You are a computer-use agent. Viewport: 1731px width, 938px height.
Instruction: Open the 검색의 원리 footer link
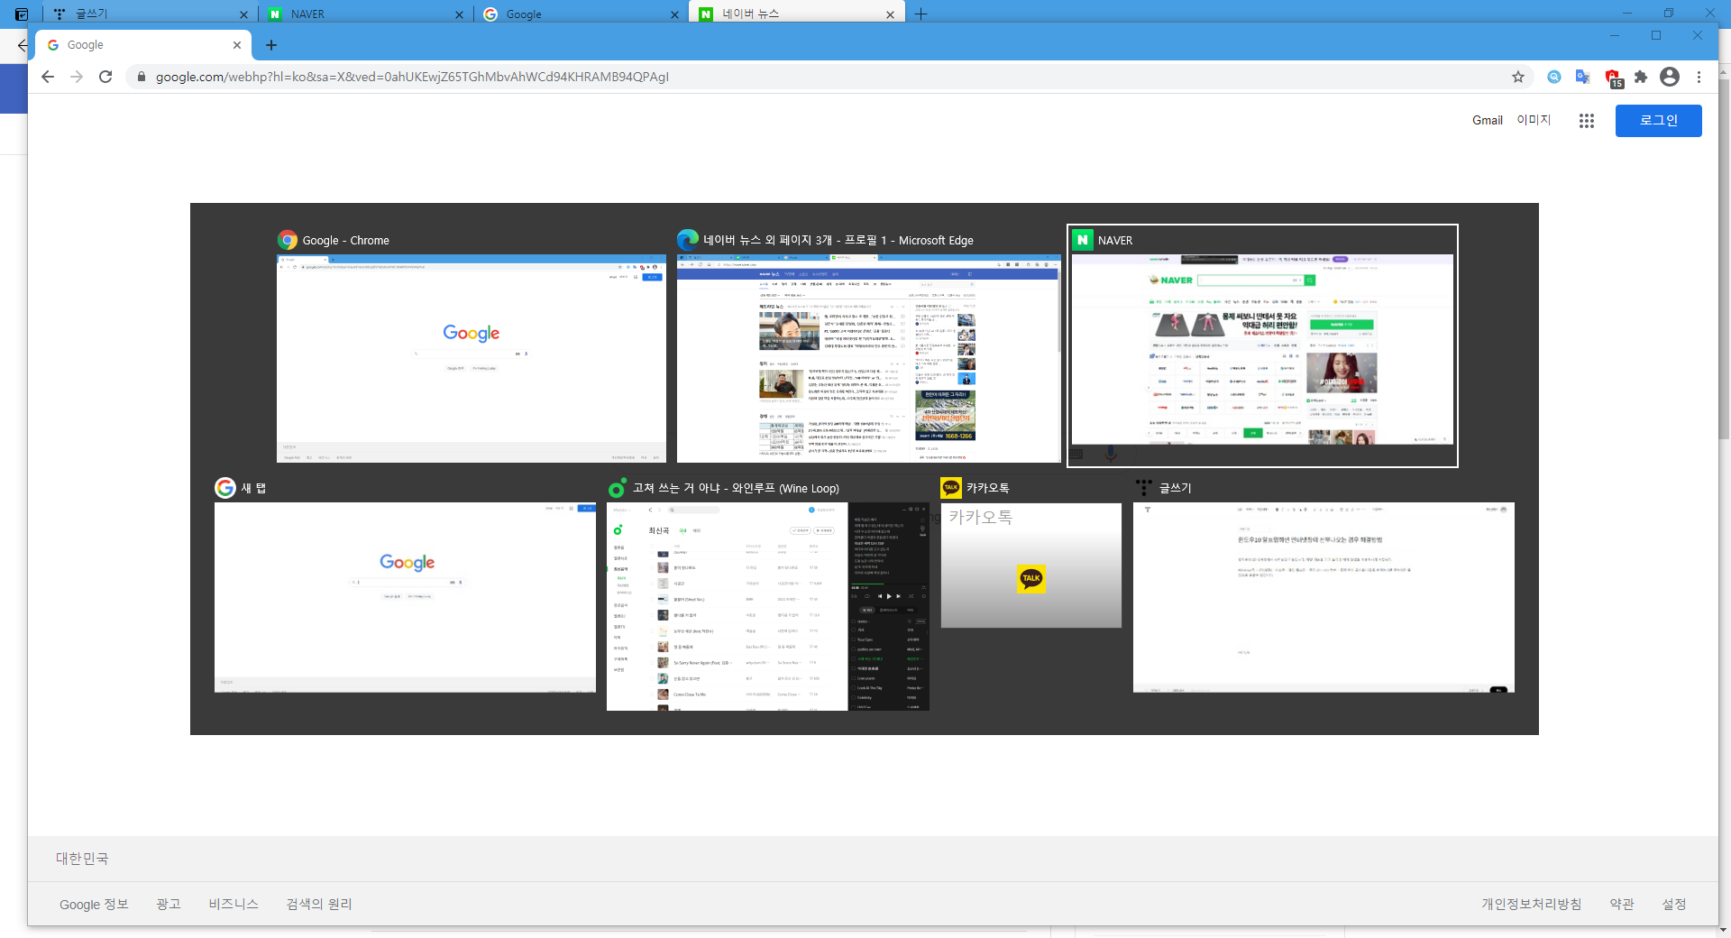click(x=319, y=905)
